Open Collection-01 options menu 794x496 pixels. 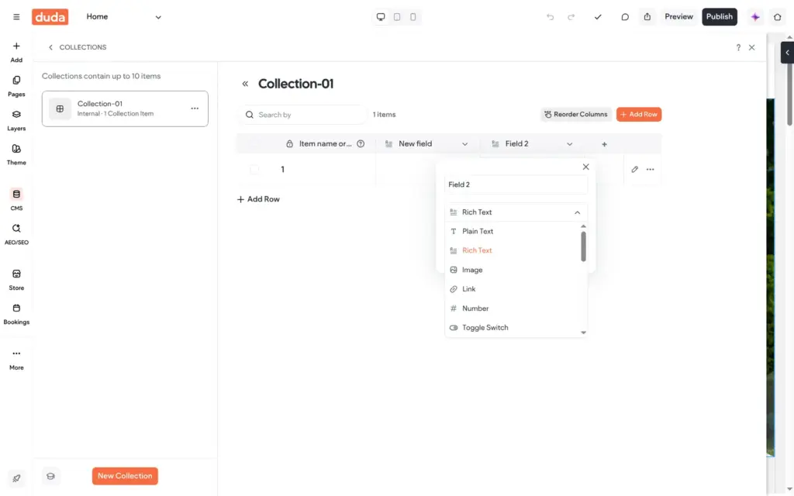coord(195,108)
